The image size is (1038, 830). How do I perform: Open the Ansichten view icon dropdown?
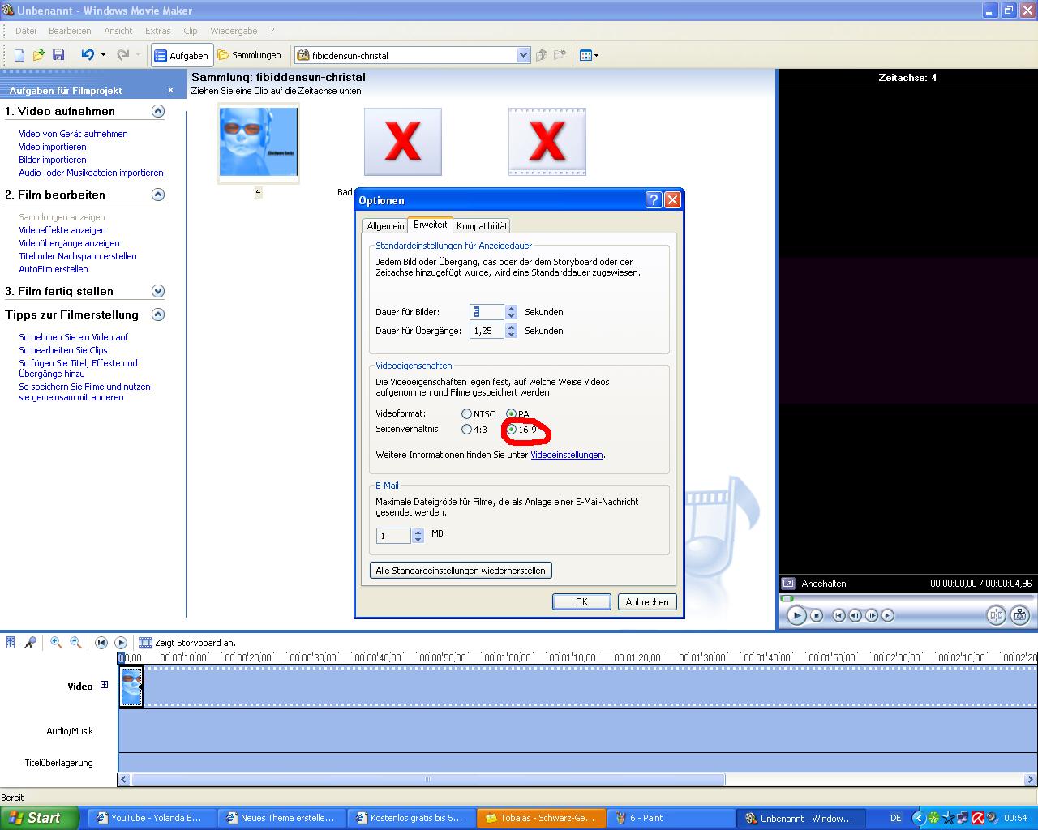[589, 55]
